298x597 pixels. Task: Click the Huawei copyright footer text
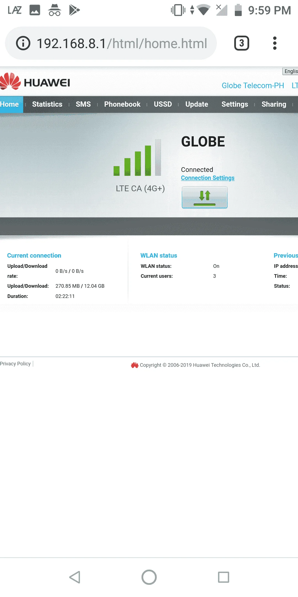[200, 365]
